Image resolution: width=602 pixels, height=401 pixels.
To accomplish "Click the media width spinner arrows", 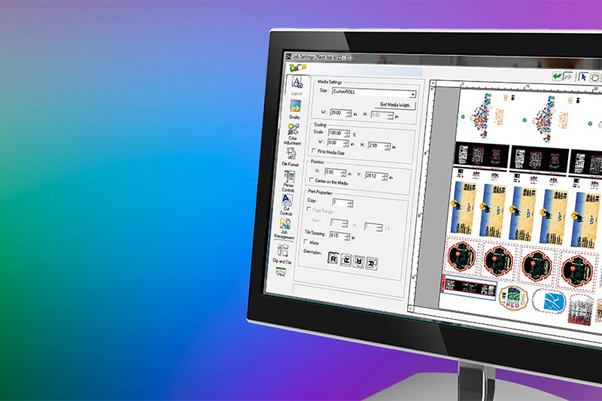I will coord(350,113).
